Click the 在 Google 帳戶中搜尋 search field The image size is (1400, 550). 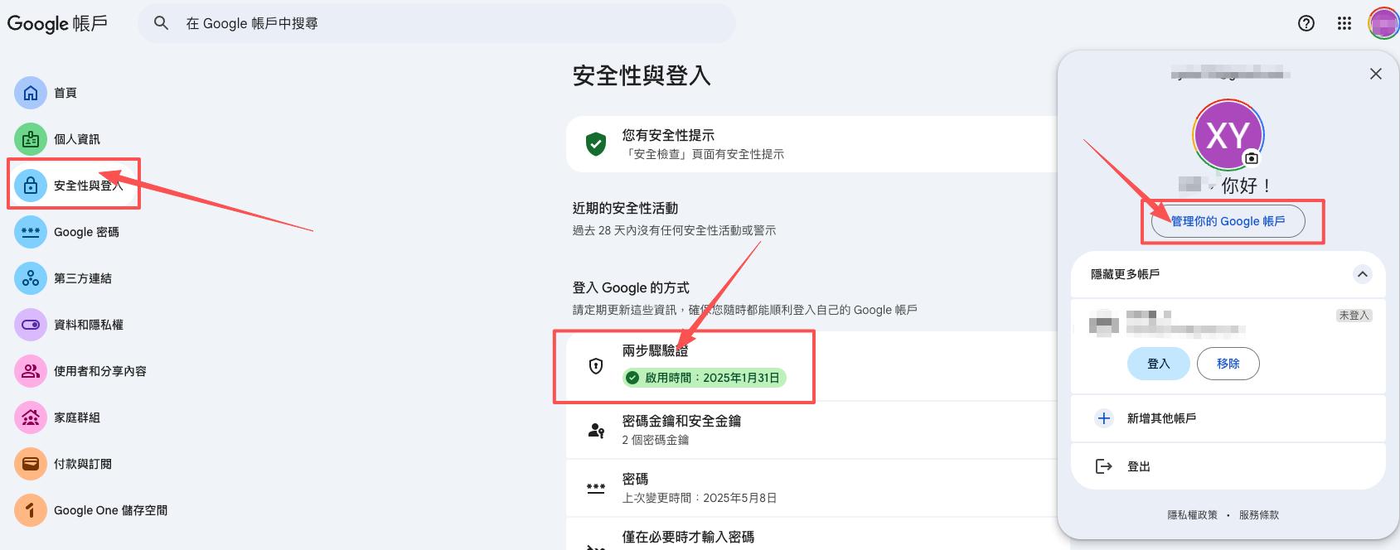(x=437, y=23)
